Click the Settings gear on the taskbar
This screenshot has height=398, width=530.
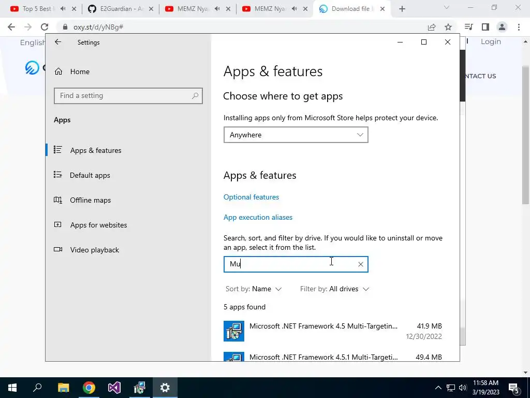(165, 388)
